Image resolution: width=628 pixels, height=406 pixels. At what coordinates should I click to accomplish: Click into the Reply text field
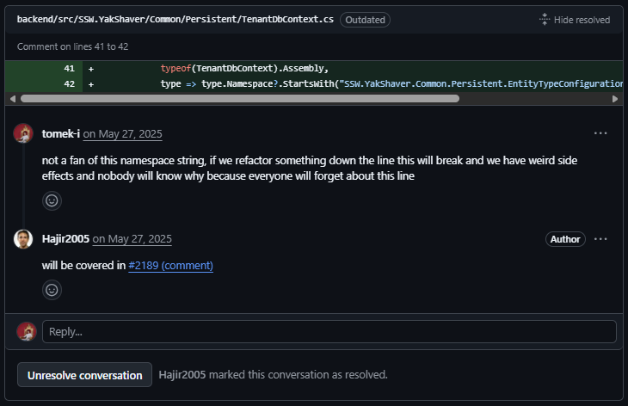pos(329,332)
